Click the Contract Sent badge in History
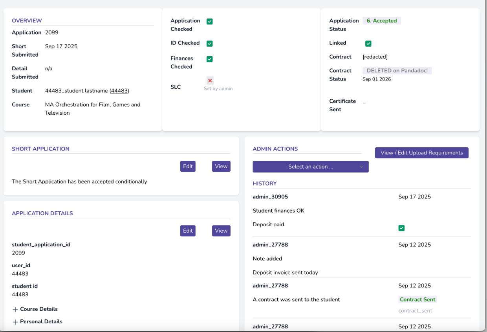487x332 pixels. [x=417, y=299]
